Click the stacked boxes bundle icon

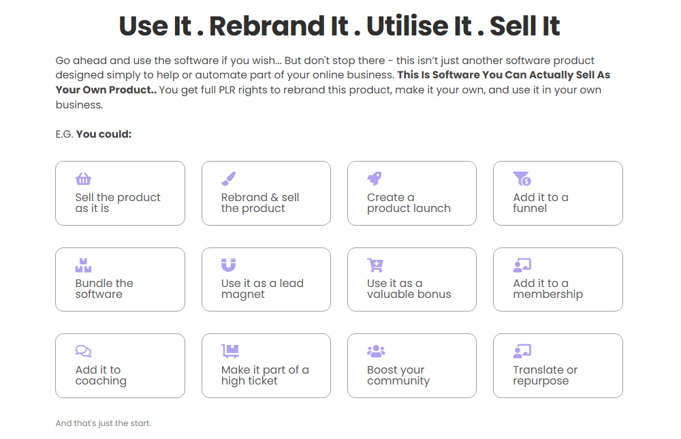(83, 265)
